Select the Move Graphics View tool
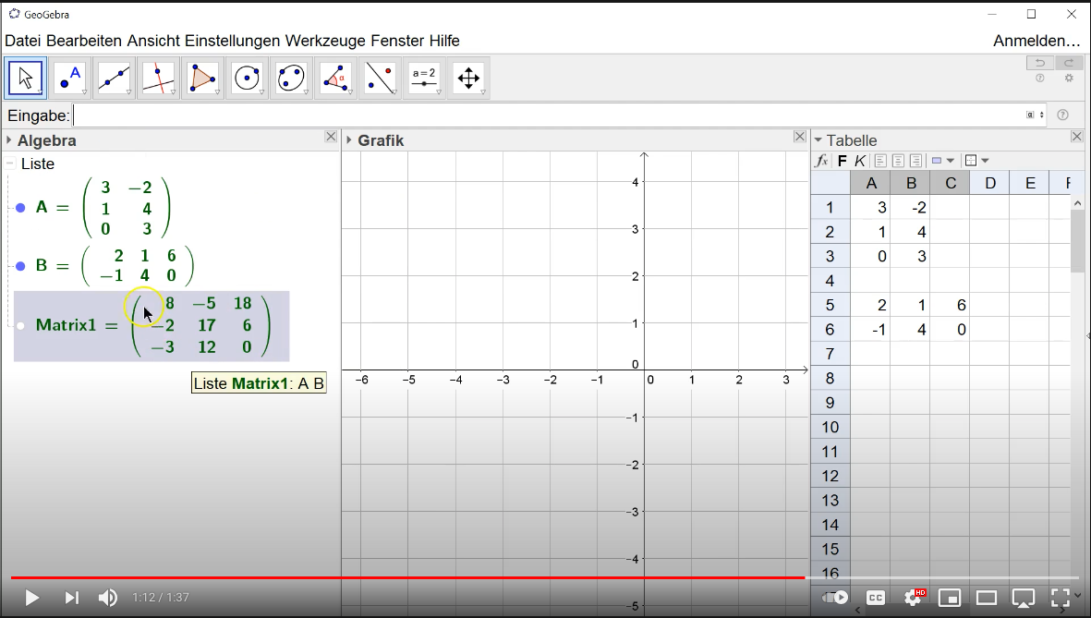1091x618 pixels. click(467, 78)
